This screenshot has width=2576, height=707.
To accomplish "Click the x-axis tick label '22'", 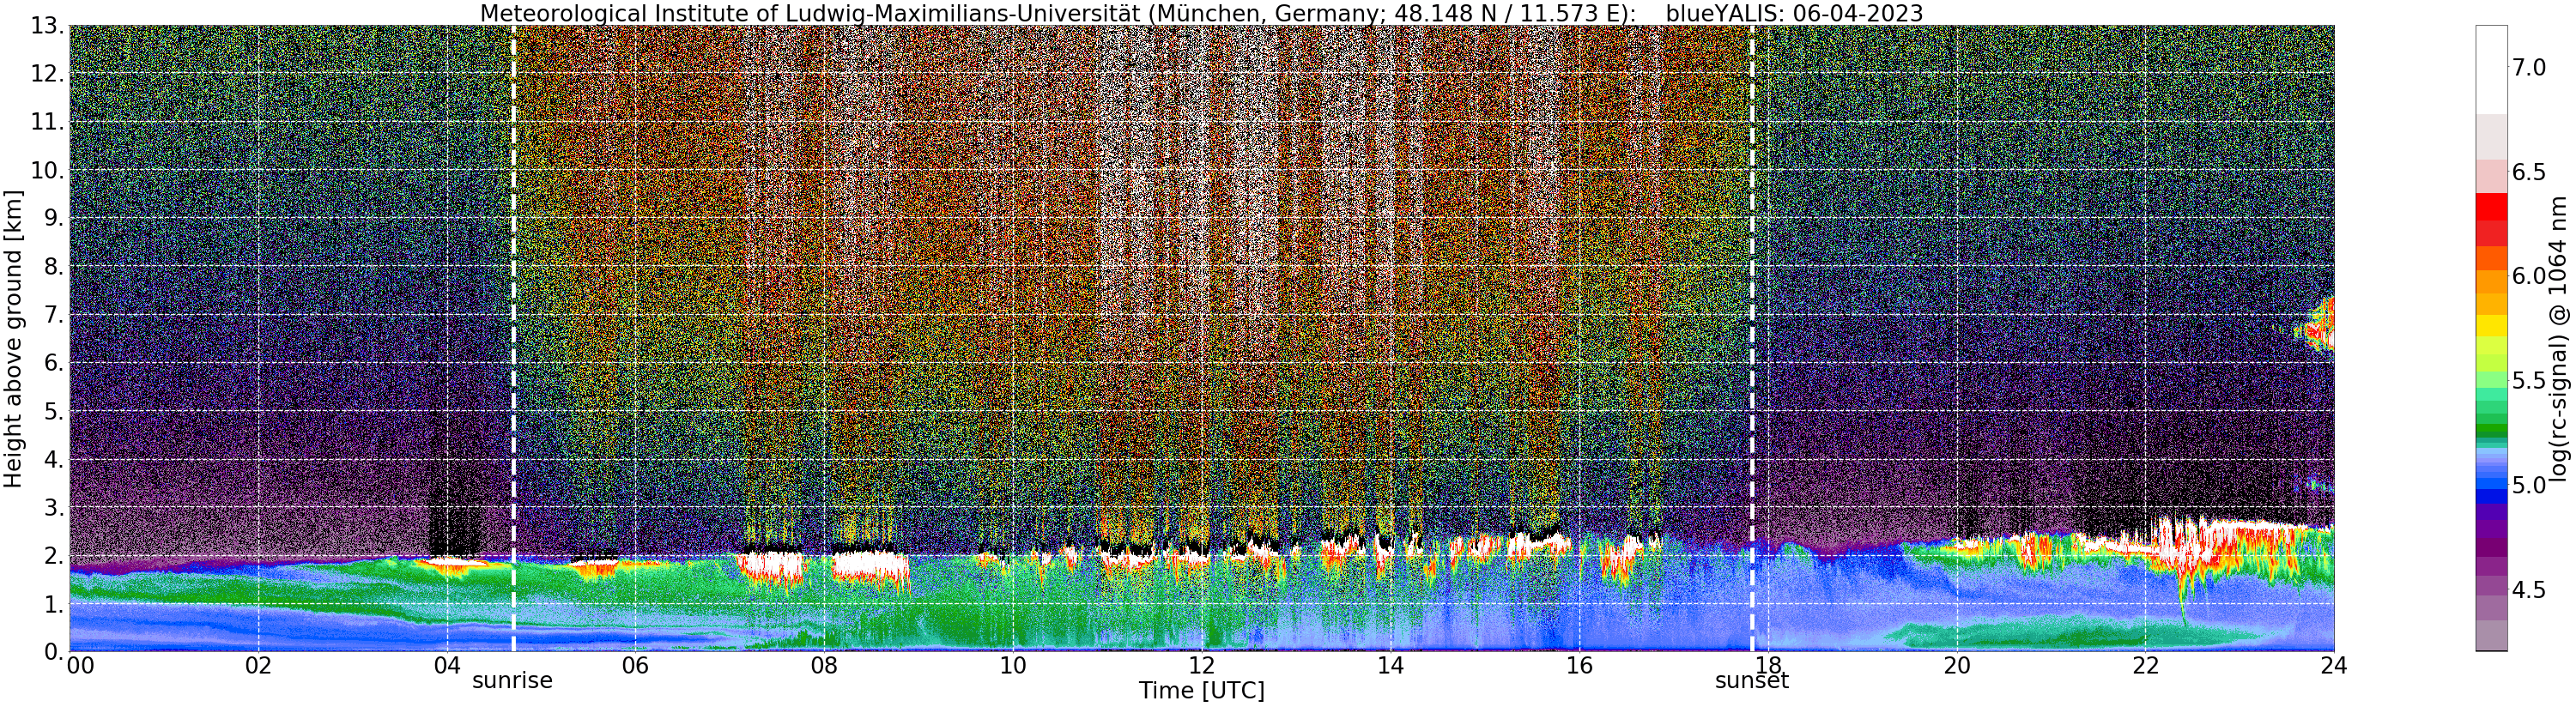I will pos(2146,666).
